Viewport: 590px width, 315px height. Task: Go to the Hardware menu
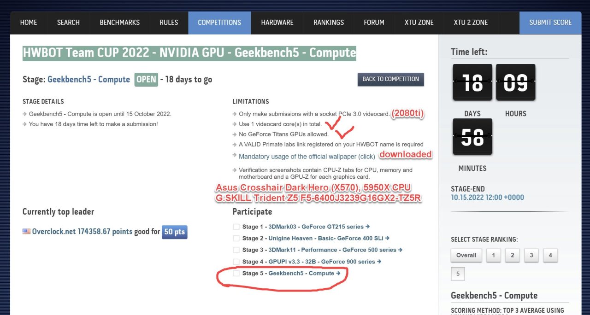(x=277, y=23)
